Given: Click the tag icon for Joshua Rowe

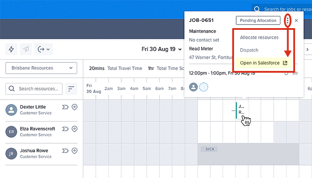Looking at the screenshot, I should (65, 151).
